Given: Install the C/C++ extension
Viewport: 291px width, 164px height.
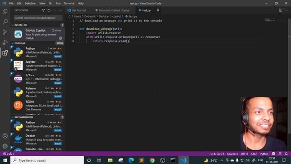Looking at the screenshot, I should 58,83.
